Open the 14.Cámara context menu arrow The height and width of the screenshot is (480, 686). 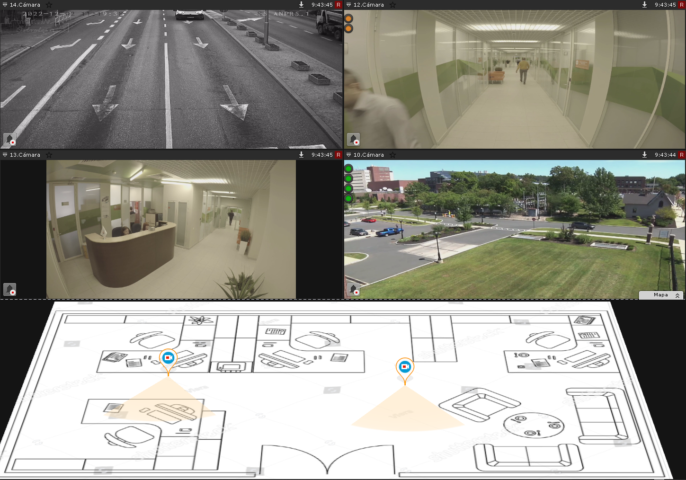point(5,5)
